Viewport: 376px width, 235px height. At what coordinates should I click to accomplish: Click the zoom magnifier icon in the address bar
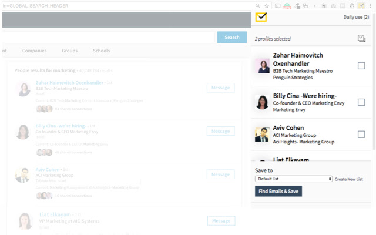(258, 6)
